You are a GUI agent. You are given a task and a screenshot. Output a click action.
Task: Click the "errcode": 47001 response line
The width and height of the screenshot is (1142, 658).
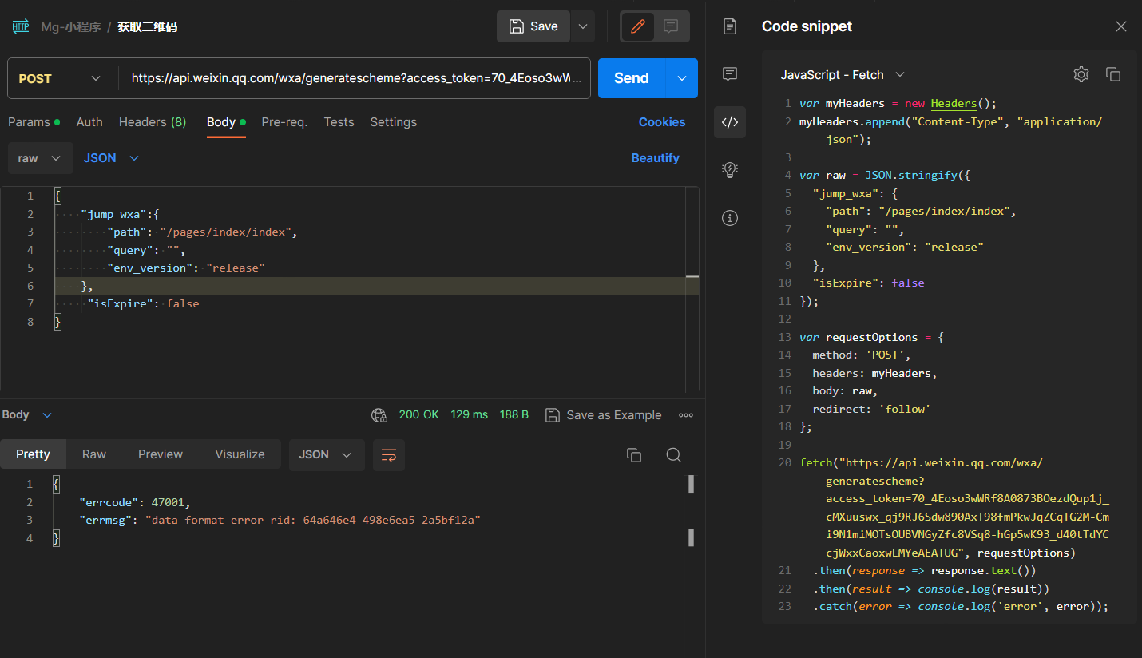click(135, 502)
